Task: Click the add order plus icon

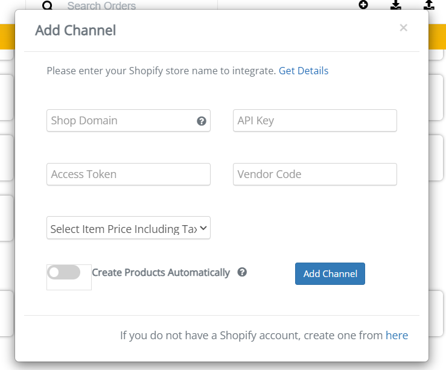Action: tap(363, 5)
